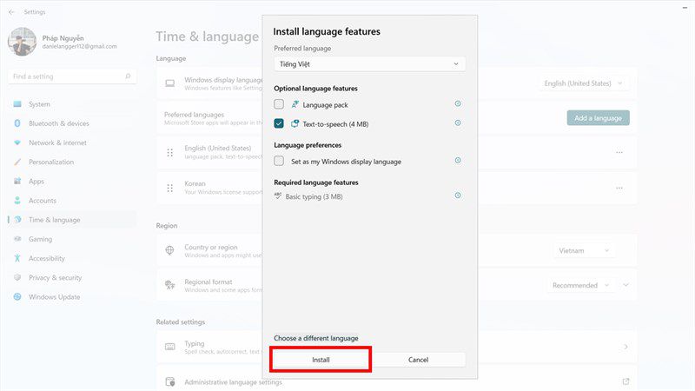
Task: Open Personalization settings
Action: pyautogui.click(x=72, y=162)
